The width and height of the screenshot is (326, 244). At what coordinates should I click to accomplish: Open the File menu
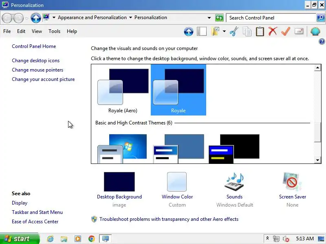(x=7, y=31)
